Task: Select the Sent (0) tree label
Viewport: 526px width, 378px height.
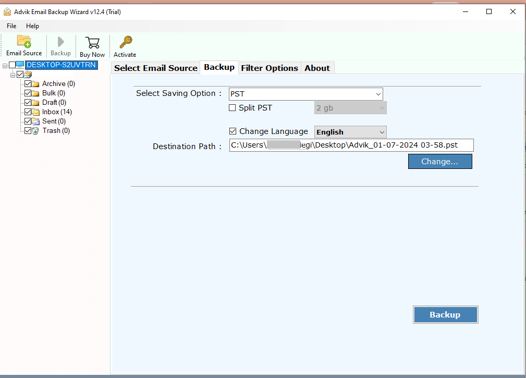Action: [x=54, y=121]
